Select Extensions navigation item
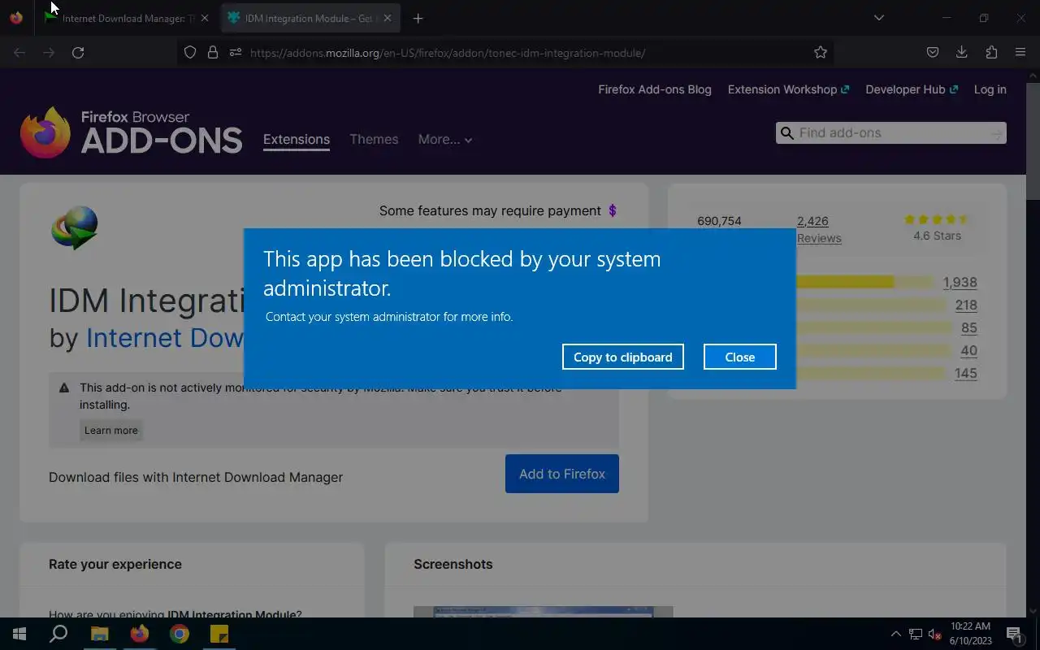The image size is (1040, 650). 297,139
